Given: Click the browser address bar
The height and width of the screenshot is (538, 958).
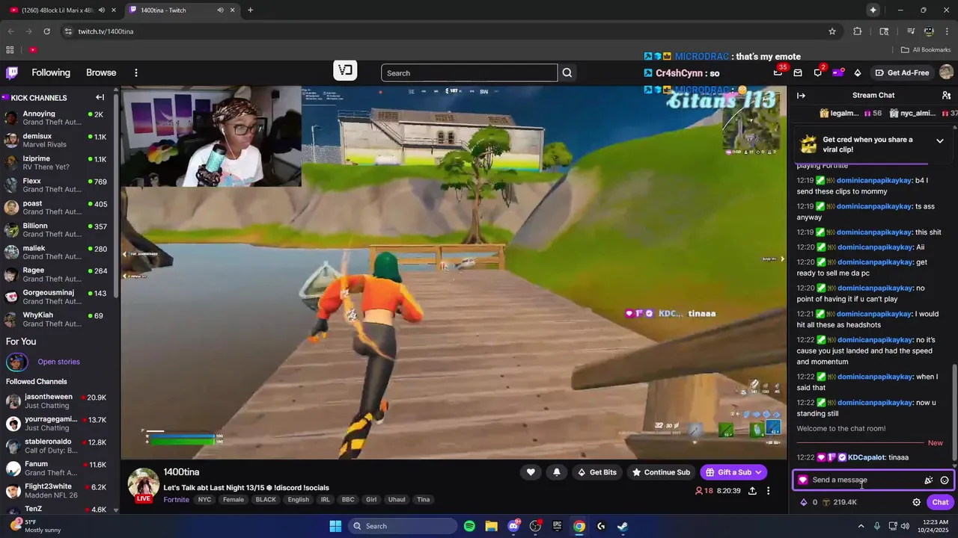Looking at the screenshot, I should click(449, 31).
